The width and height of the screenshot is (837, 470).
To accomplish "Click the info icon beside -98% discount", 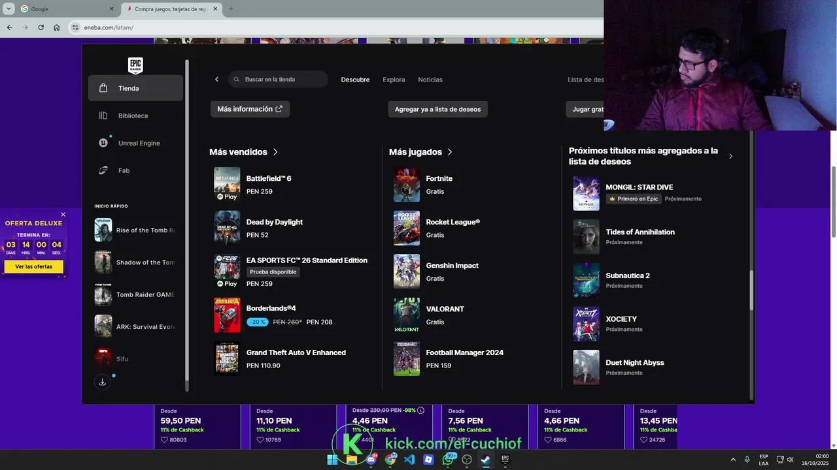I will [420, 411].
